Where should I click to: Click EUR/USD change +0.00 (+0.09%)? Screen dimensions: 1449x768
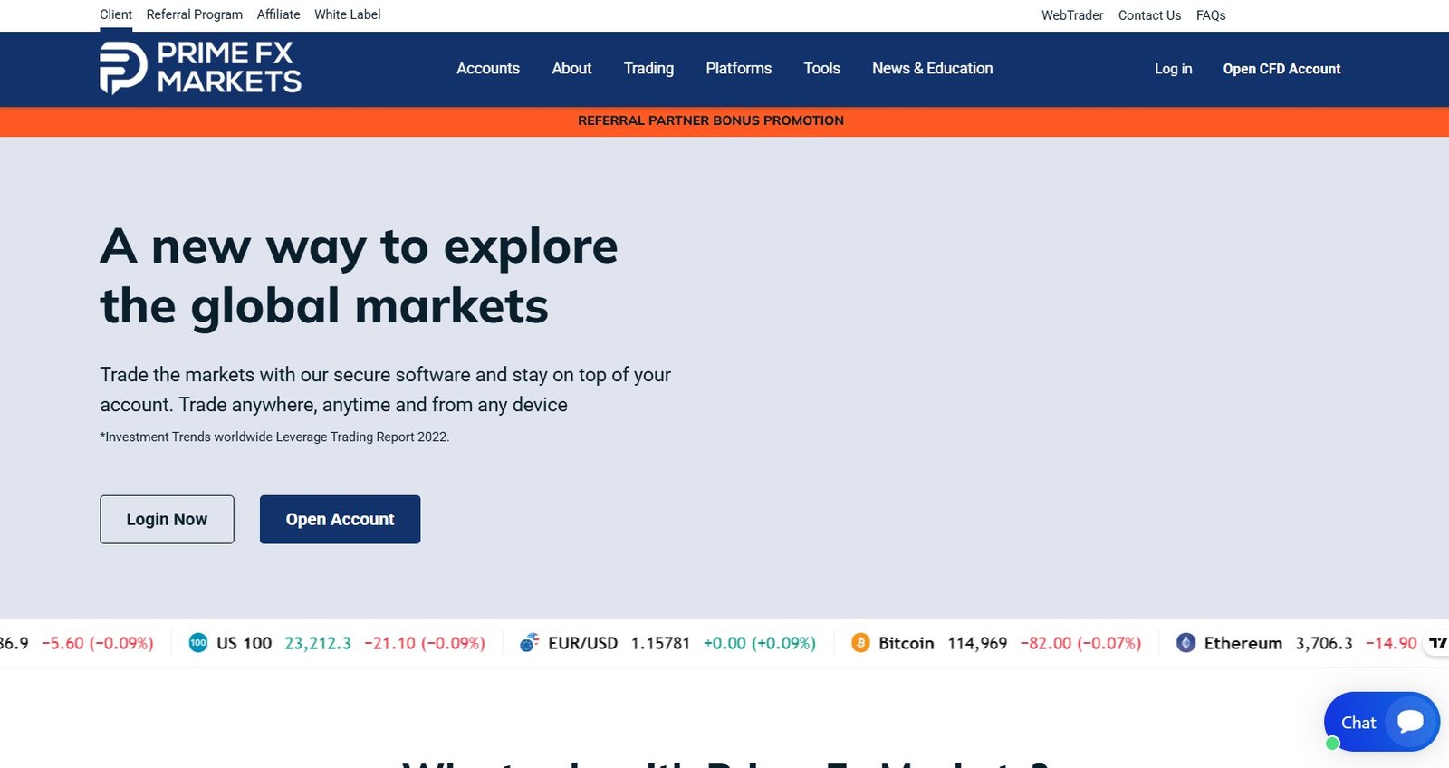pyautogui.click(x=760, y=643)
